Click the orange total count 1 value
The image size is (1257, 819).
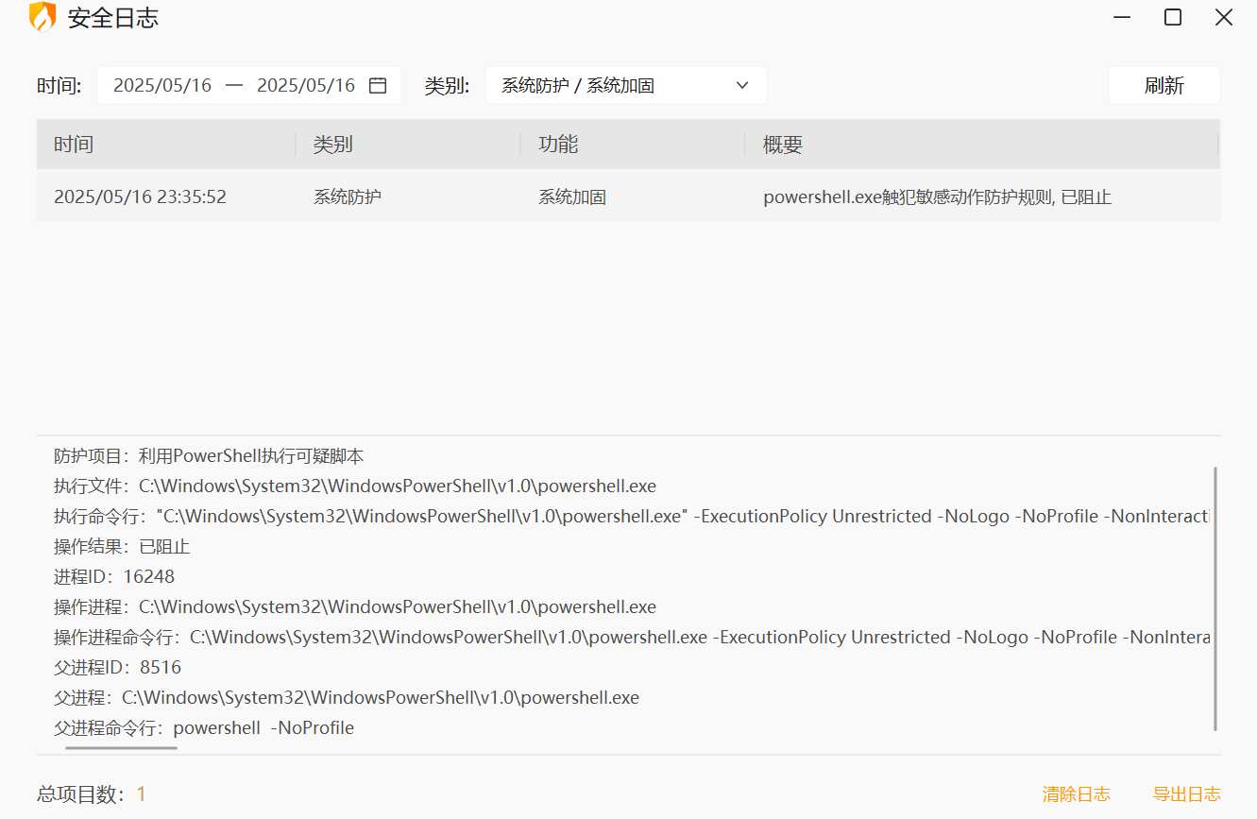(141, 793)
